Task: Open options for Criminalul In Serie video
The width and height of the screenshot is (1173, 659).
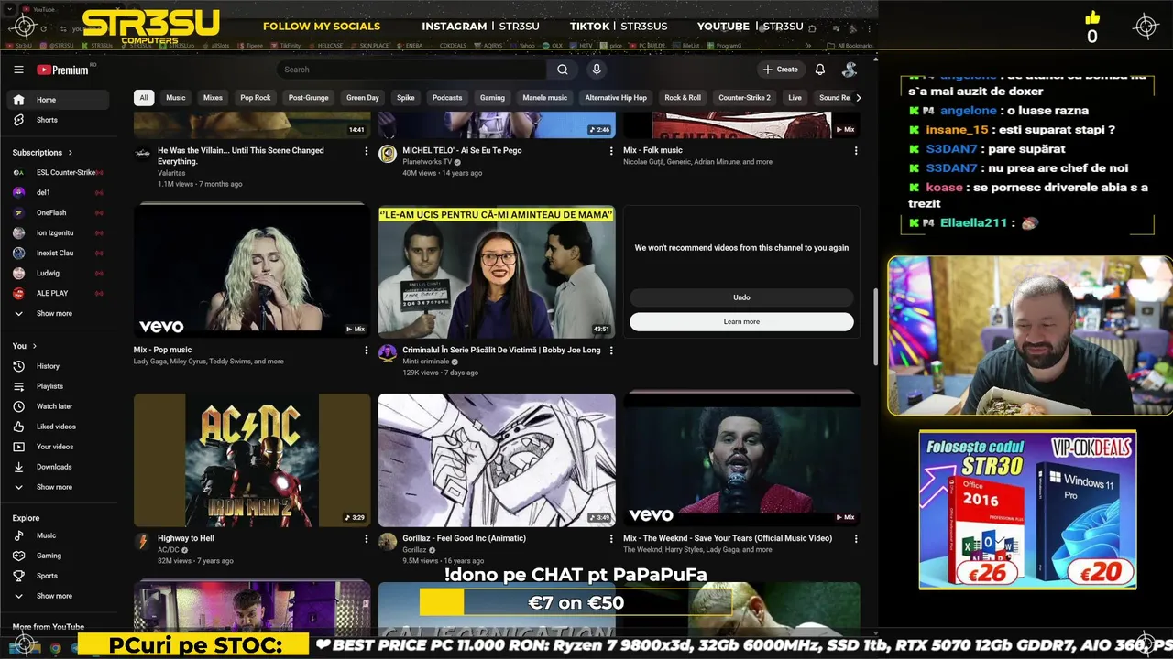Action: (611, 351)
